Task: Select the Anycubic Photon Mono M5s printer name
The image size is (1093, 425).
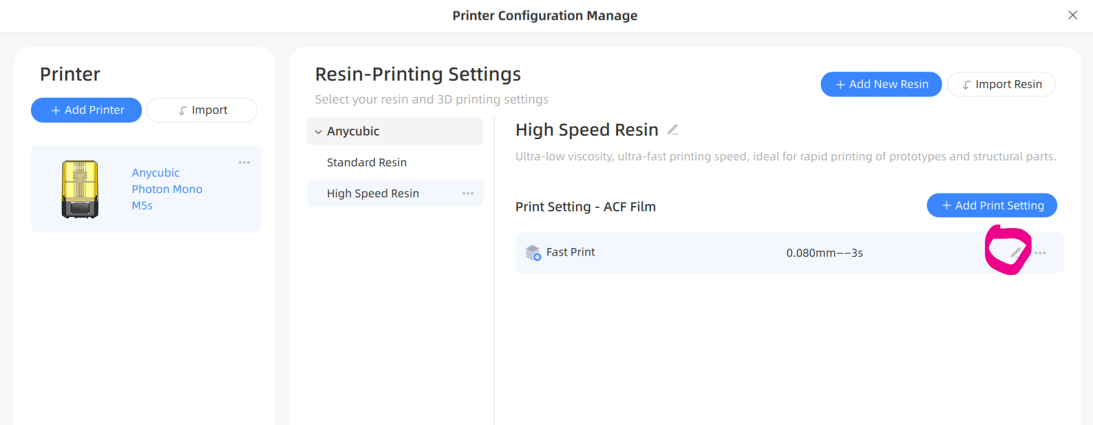Action: [x=167, y=189]
